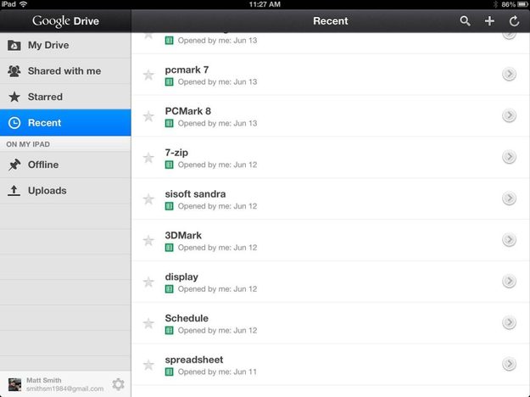The height and width of the screenshot is (397, 530).
Task: Star the spreadsheet file
Action: point(148,365)
